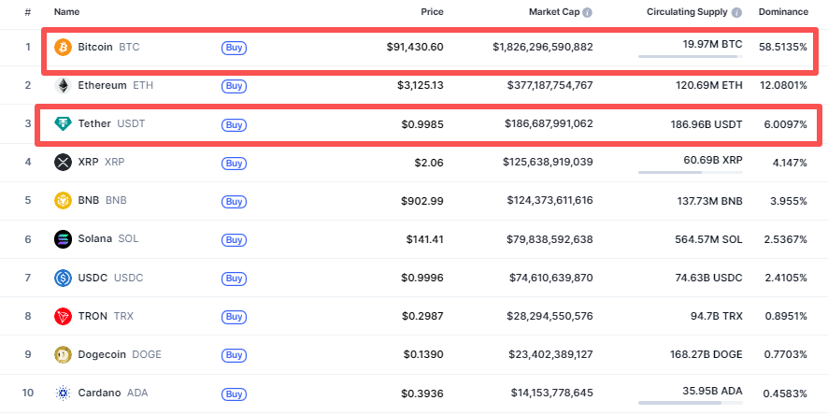The width and height of the screenshot is (828, 415).
Task: Click the Cardano logo icon
Action: [63, 394]
